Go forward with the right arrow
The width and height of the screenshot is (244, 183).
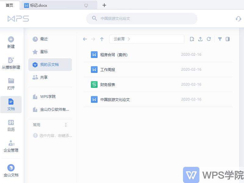click(93, 39)
